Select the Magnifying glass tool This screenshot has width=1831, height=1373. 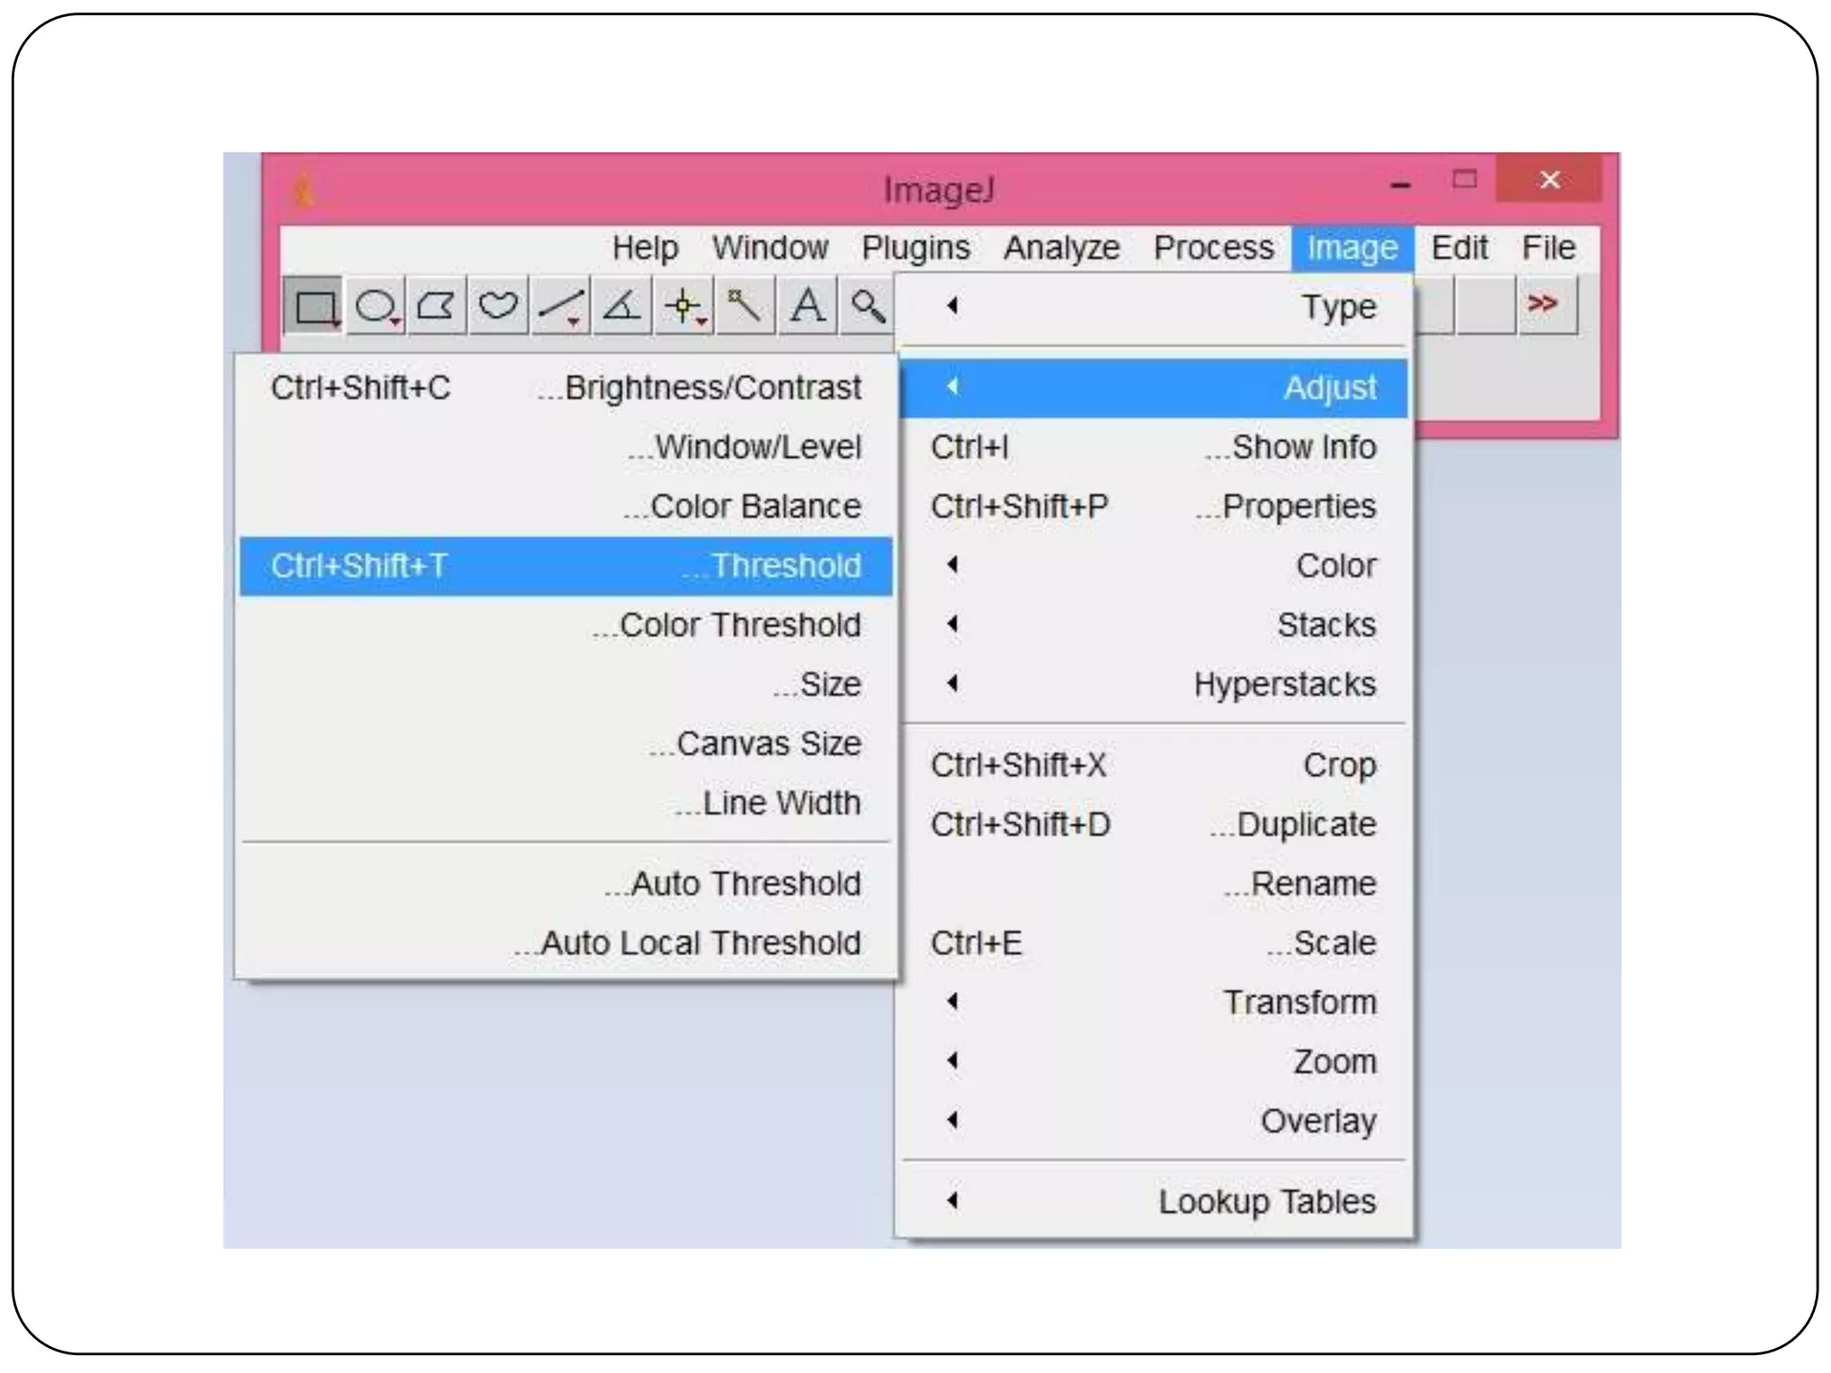[867, 307]
